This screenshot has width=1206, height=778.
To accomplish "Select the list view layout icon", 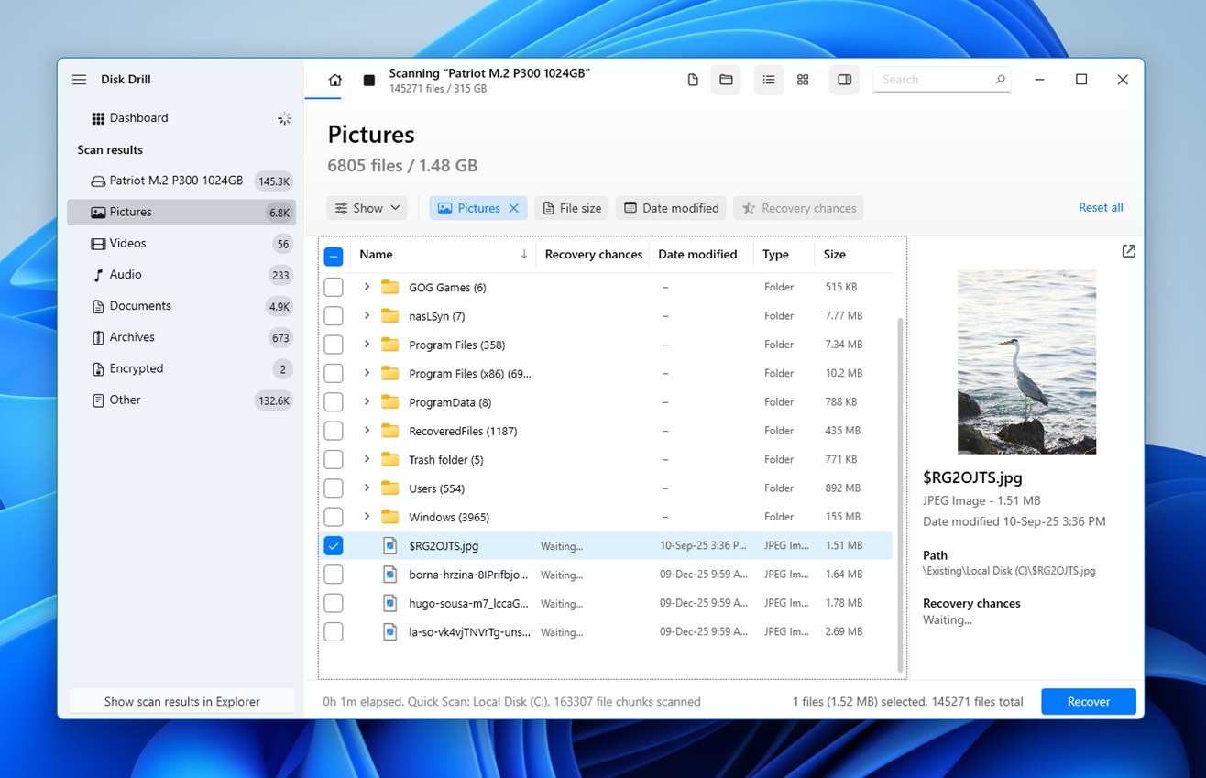I will point(769,80).
